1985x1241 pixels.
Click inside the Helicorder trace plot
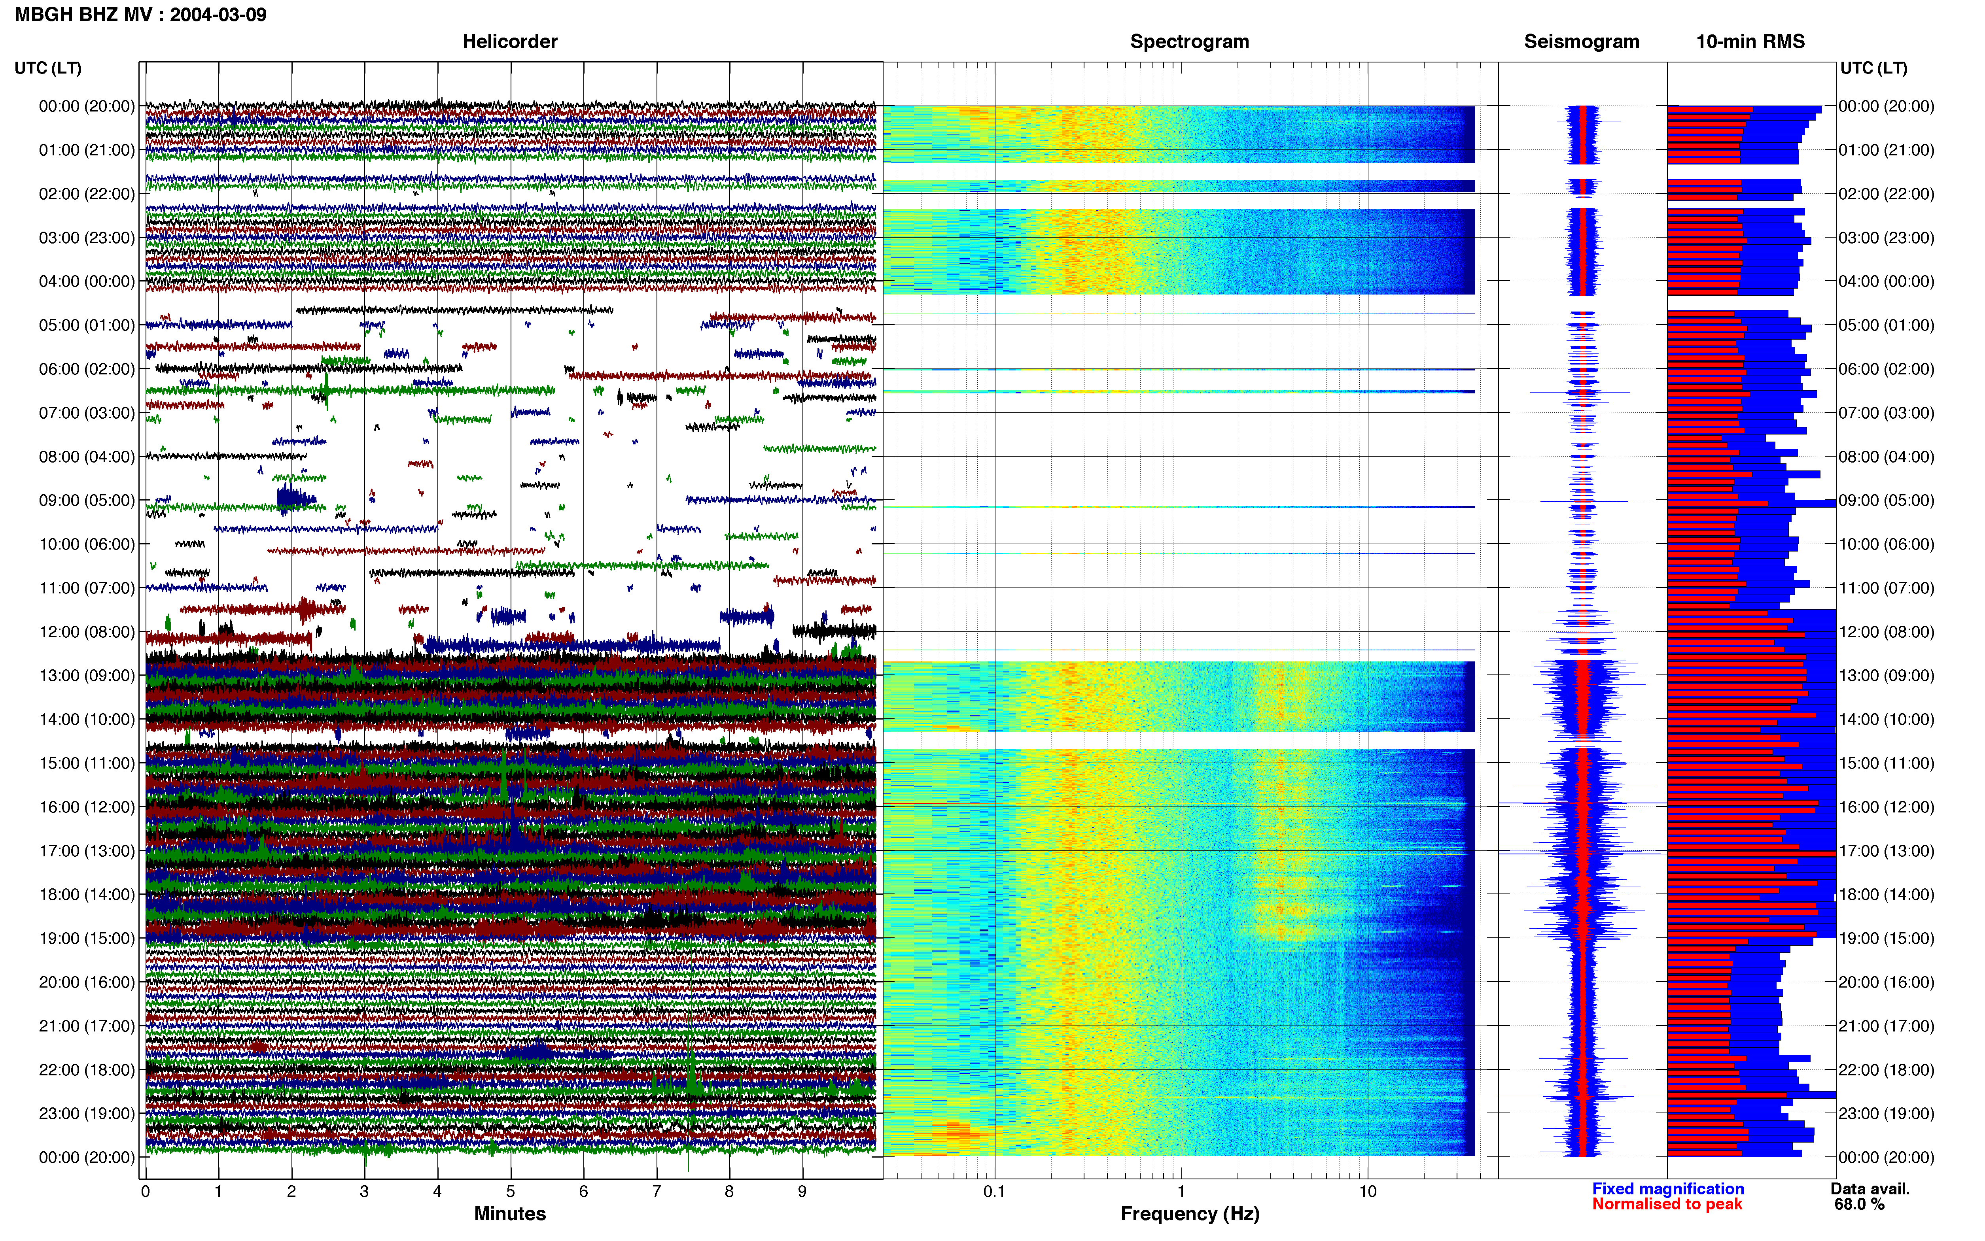[511, 621]
